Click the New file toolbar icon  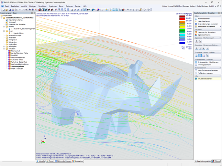[x=4, y=10]
